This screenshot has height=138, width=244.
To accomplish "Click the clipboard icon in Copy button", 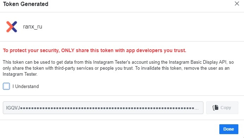I will pos(215,107).
